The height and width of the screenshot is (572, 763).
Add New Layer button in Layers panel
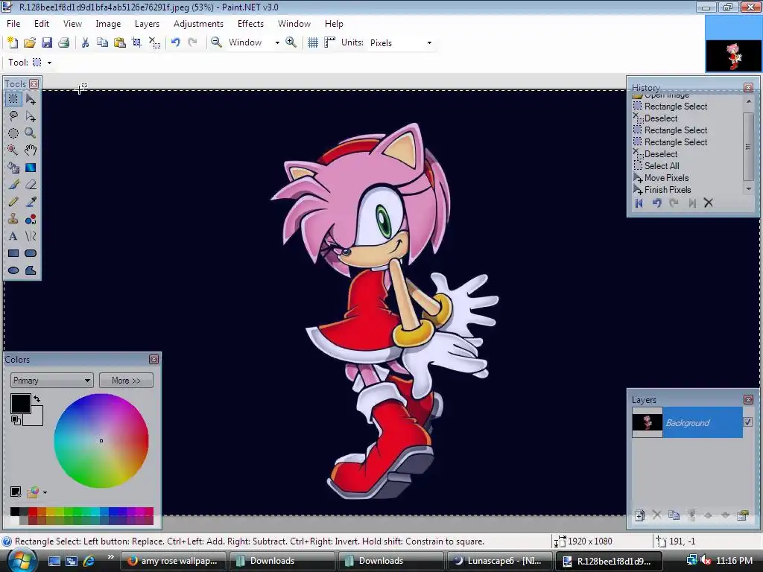pyautogui.click(x=640, y=515)
